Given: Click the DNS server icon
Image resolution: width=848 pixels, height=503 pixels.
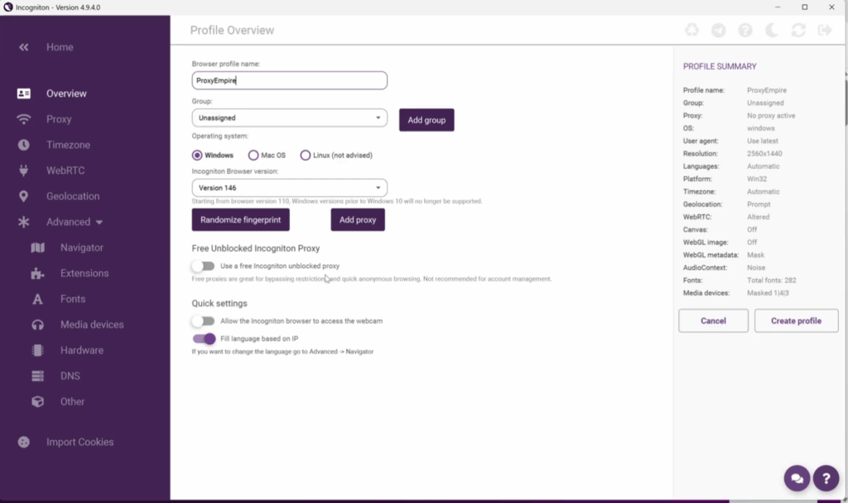Looking at the screenshot, I should 37,376.
